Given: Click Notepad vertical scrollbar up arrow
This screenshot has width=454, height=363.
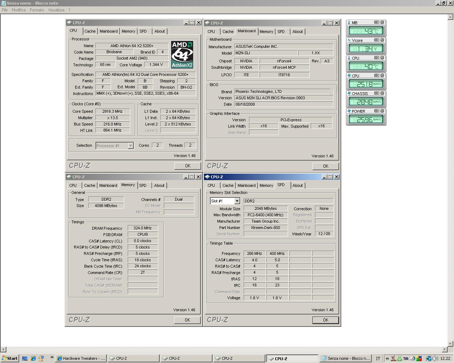Looking at the screenshot, I should [451, 16].
